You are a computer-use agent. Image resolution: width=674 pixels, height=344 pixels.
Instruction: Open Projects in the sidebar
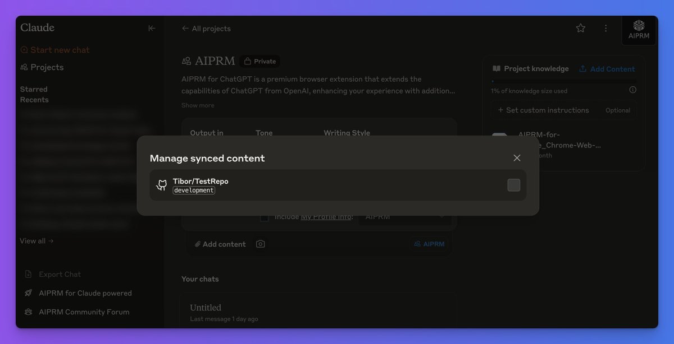tap(42, 67)
